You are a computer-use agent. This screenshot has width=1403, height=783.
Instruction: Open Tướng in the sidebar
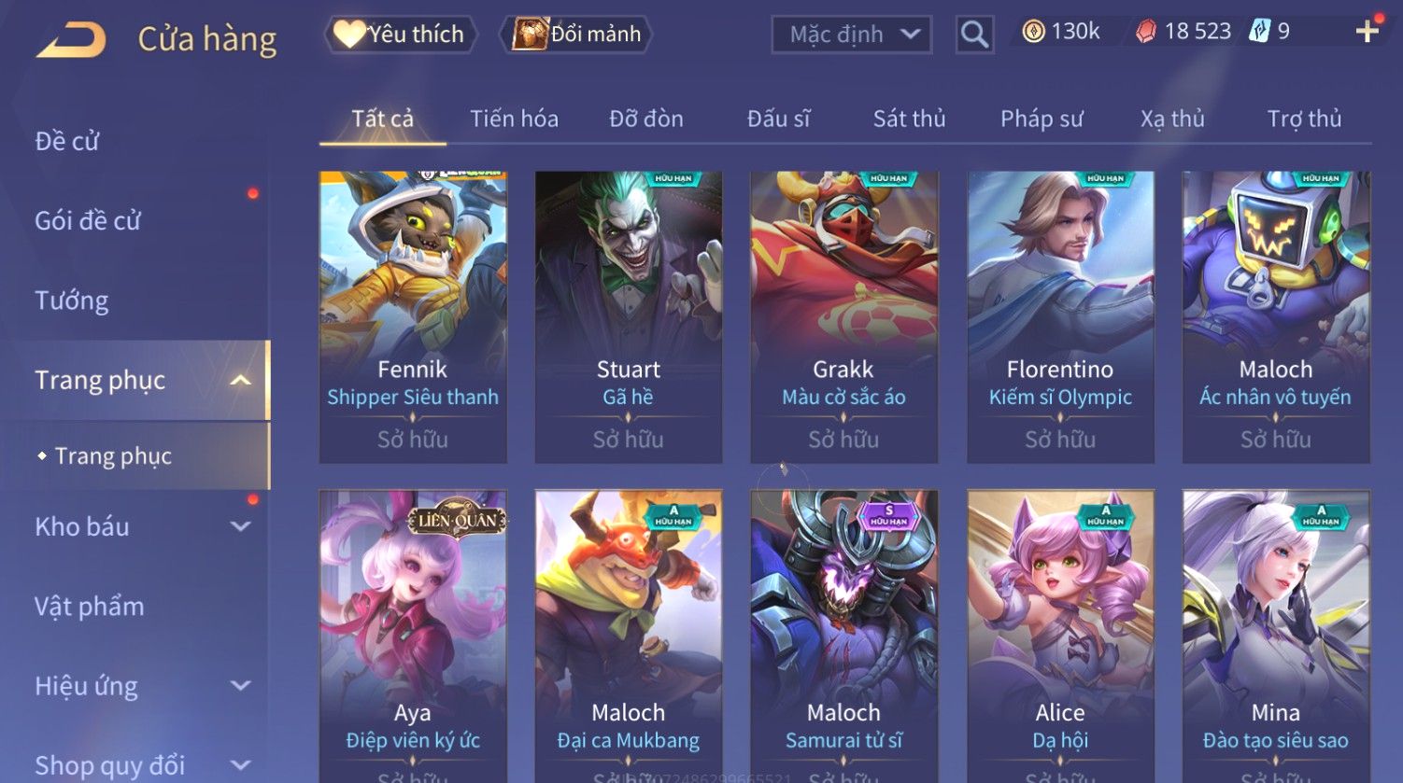click(x=71, y=301)
